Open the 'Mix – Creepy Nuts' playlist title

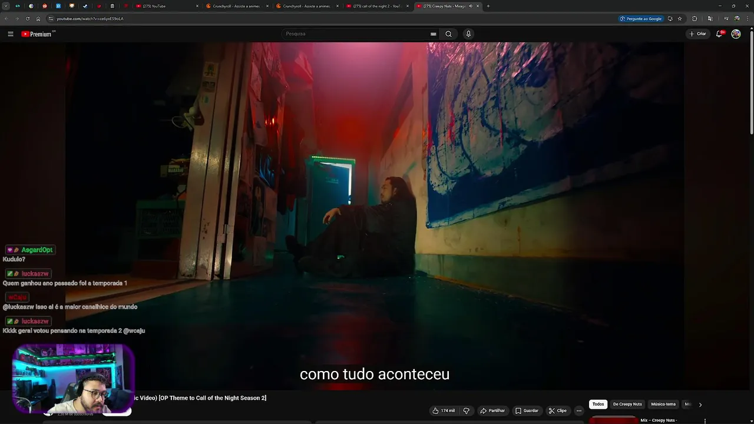pos(658,420)
